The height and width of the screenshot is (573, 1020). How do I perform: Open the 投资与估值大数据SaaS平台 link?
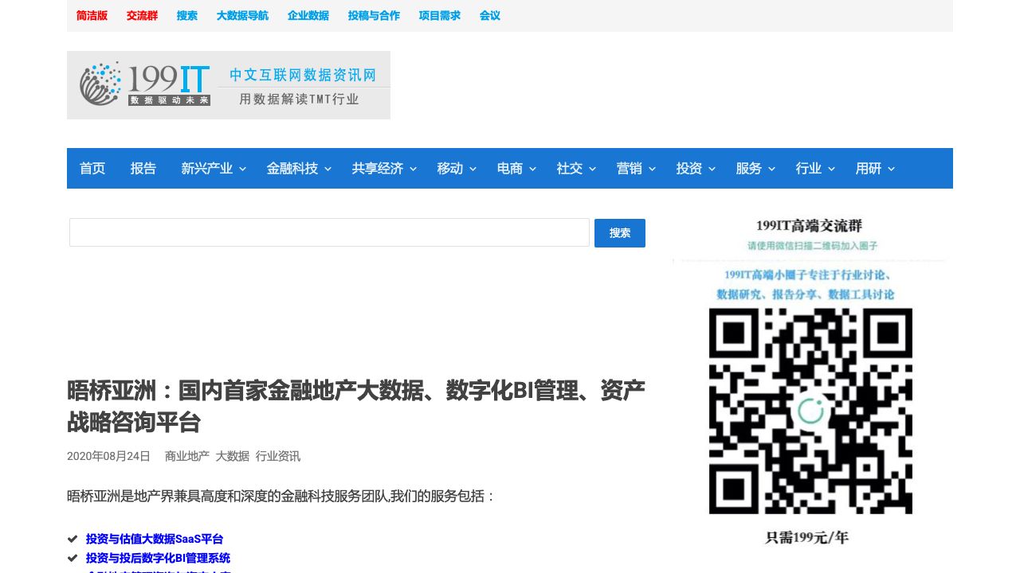(155, 539)
